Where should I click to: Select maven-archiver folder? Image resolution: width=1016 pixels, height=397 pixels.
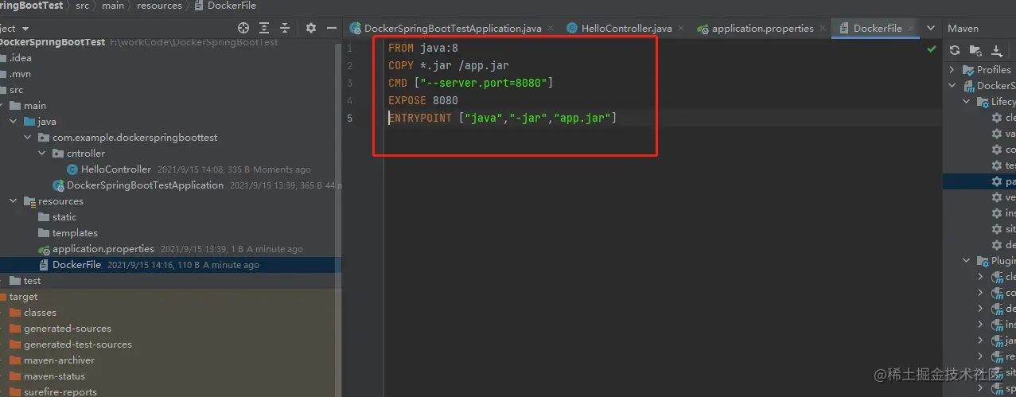tap(60, 360)
